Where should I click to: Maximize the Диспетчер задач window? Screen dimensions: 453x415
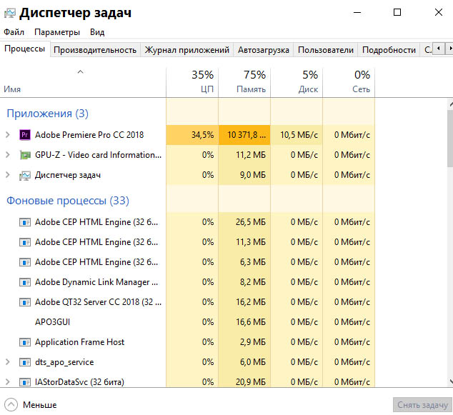[x=397, y=12]
